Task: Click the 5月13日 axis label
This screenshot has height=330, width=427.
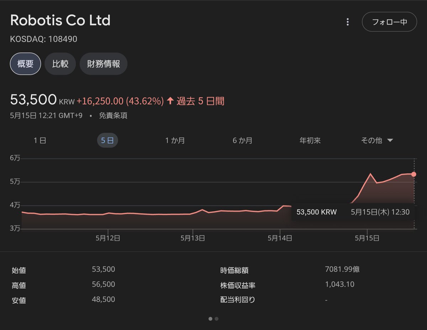Action: click(x=193, y=238)
